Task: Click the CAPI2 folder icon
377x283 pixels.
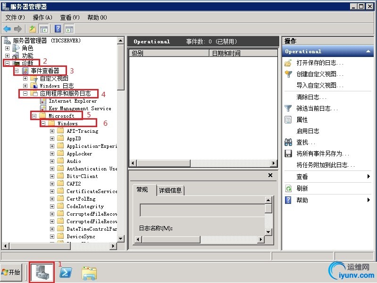Action: coord(61,184)
